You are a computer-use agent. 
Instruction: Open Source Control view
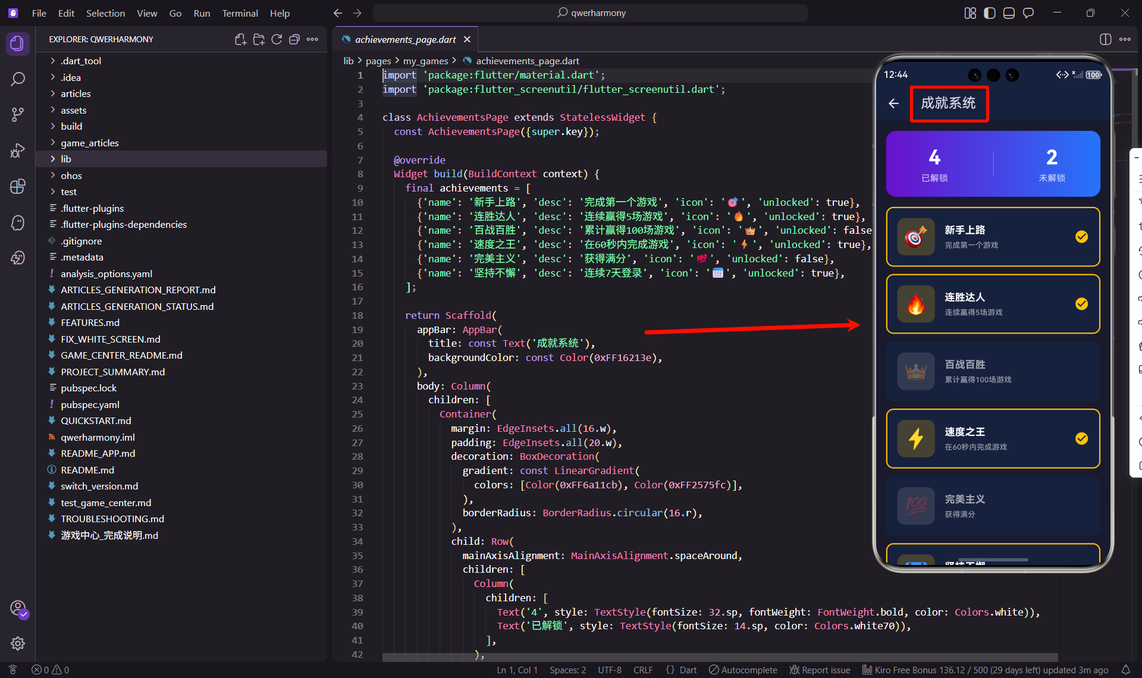point(18,115)
